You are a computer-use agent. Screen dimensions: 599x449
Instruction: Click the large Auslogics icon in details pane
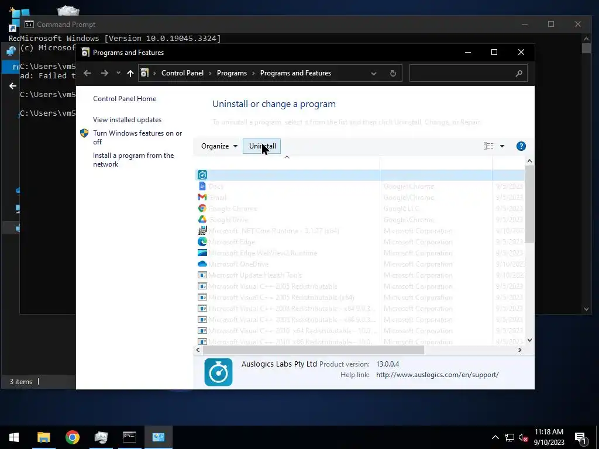point(219,372)
